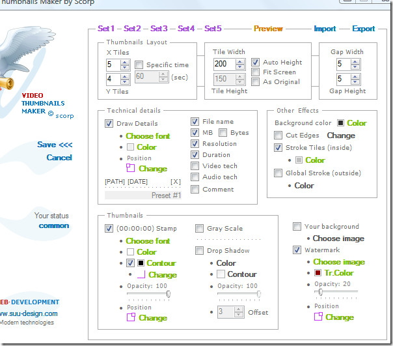Click Save <<< link

coord(55,145)
